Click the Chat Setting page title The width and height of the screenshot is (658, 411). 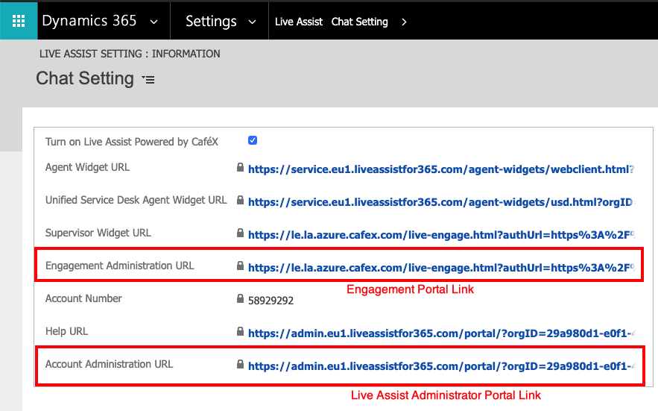tap(85, 78)
